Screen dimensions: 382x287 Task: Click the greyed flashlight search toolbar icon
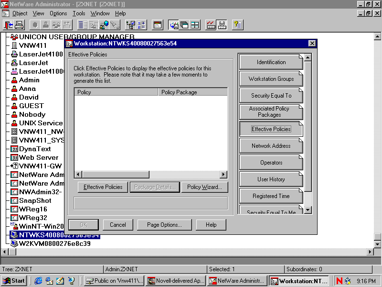pyautogui.click(x=115, y=25)
